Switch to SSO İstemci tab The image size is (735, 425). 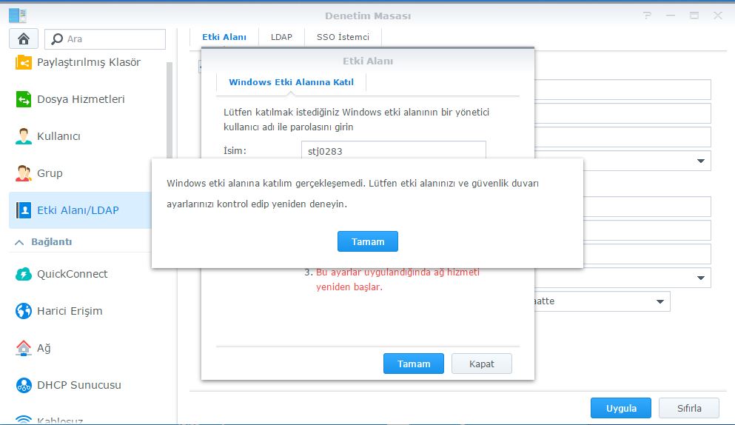[x=343, y=37]
